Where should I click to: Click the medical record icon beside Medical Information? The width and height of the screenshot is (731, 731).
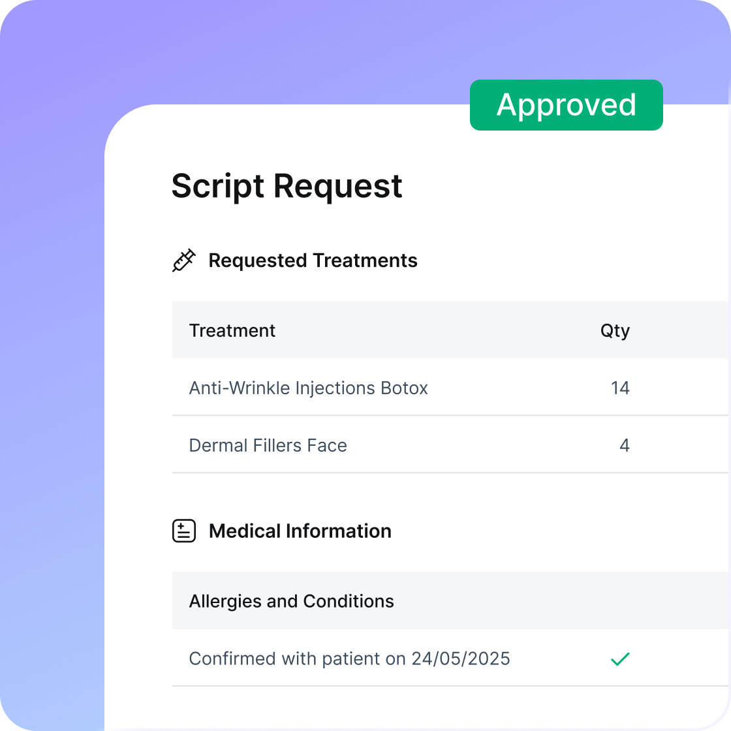tap(184, 531)
